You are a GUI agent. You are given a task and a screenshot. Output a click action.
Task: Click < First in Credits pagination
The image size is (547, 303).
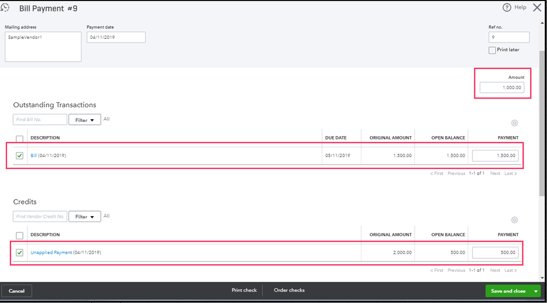(436, 270)
